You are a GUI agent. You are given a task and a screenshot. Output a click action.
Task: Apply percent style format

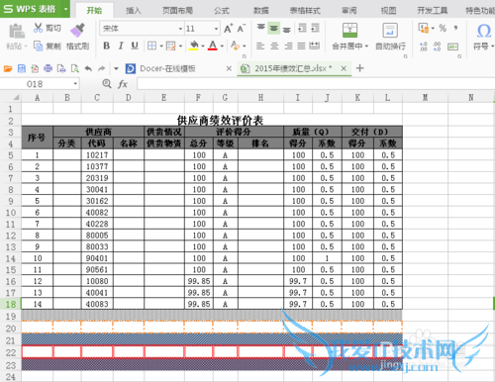tap(443, 28)
